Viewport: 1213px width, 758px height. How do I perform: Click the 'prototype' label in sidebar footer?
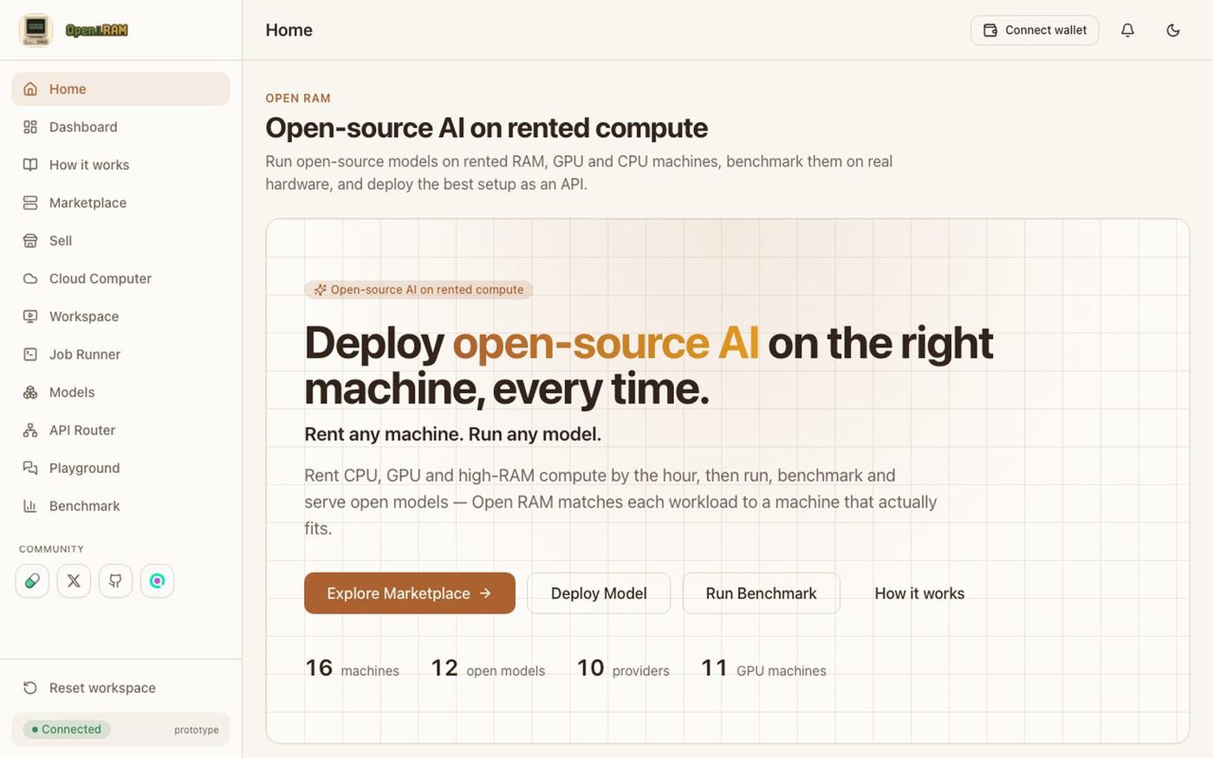[197, 730]
